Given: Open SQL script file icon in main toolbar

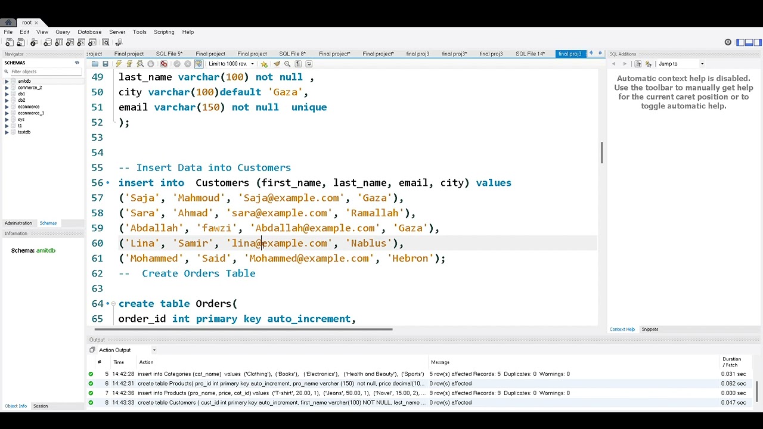Looking at the screenshot, I should coord(21,42).
